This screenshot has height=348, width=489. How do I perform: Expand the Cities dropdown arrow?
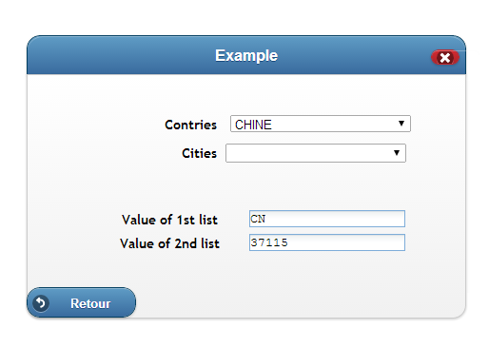pos(397,153)
